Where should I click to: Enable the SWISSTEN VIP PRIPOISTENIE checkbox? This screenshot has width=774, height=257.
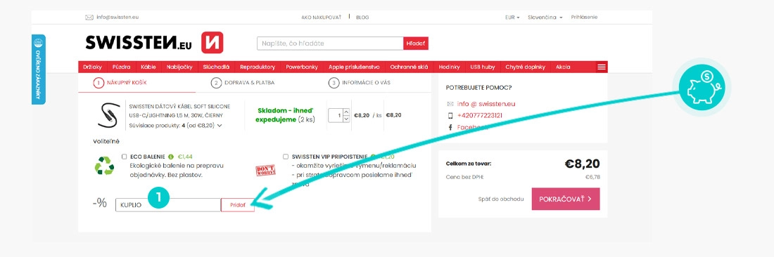pyautogui.click(x=286, y=157)
